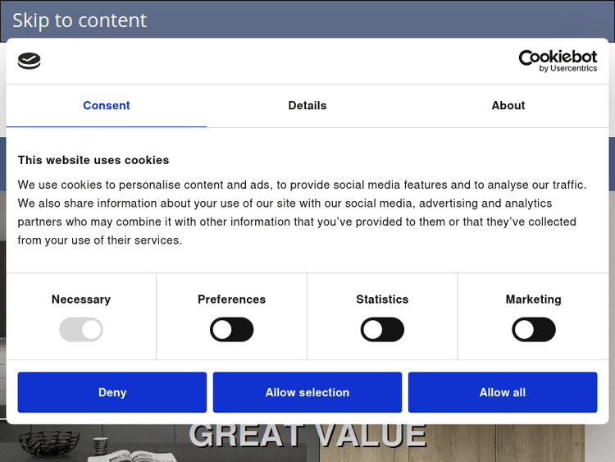
Task: Enable the Preferences cookies switch
Action: pos(232,330)
